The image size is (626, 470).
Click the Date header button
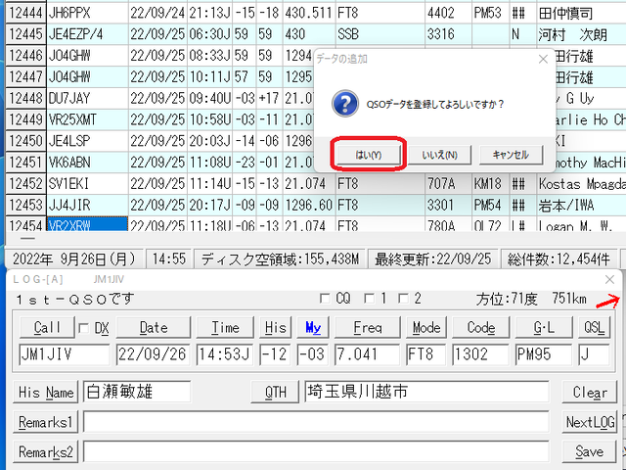click(154, 328)
